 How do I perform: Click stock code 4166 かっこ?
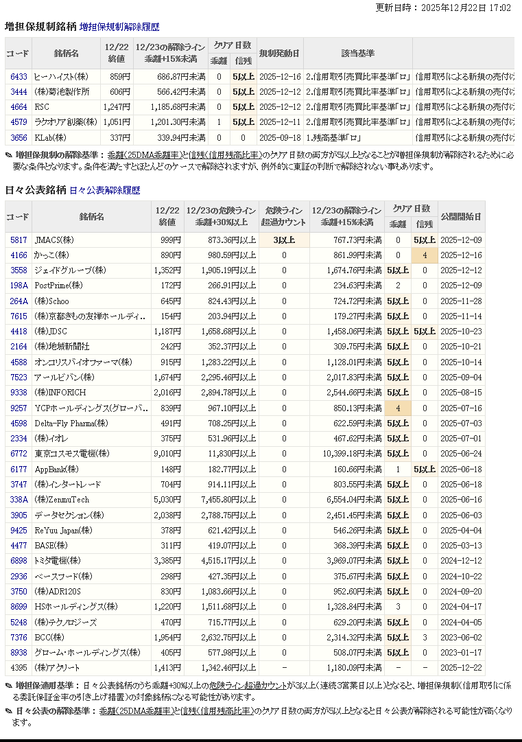coord(19,255)
